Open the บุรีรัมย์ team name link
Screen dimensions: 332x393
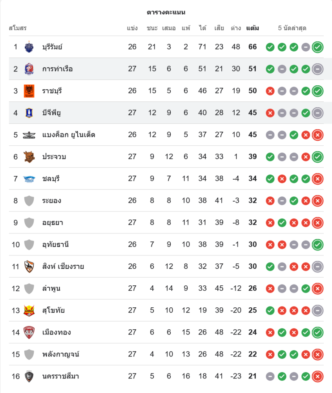pos(52,47)
